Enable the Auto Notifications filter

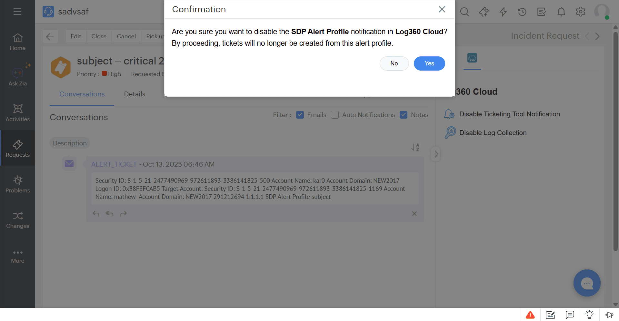pyautogui.click(x=335, y=115)
